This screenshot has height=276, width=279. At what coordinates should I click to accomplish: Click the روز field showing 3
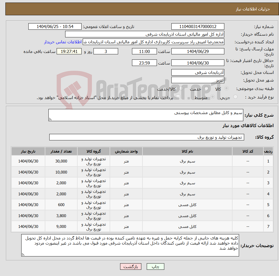[106, 51]
